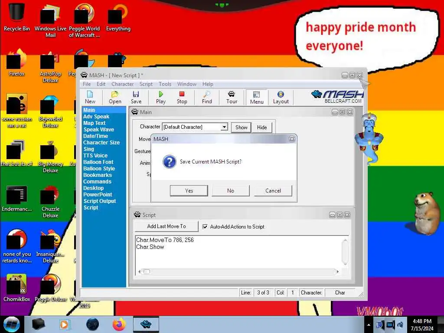The width and height of the screenshot is (444, 333).
Task: Click the script editor vertical scrollbar
Action: pos(345,252)
